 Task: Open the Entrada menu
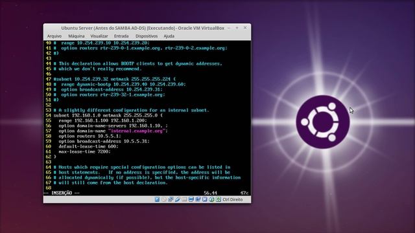(121, 36)
